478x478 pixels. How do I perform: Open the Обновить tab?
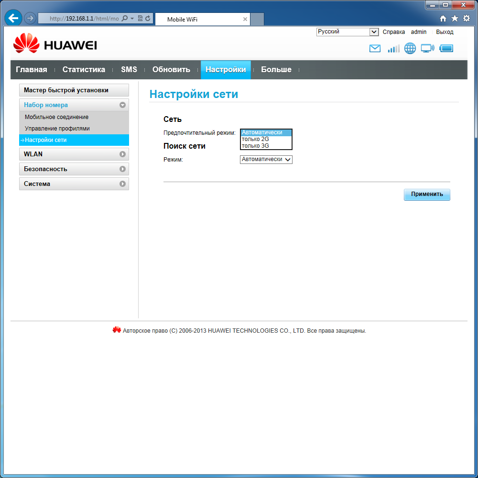tap(171, 69)
